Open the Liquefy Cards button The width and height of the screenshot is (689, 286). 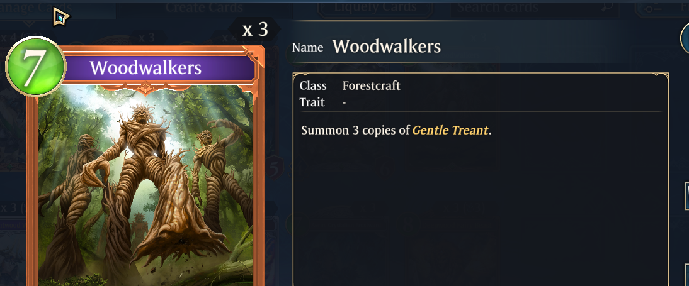pos(375,8)
